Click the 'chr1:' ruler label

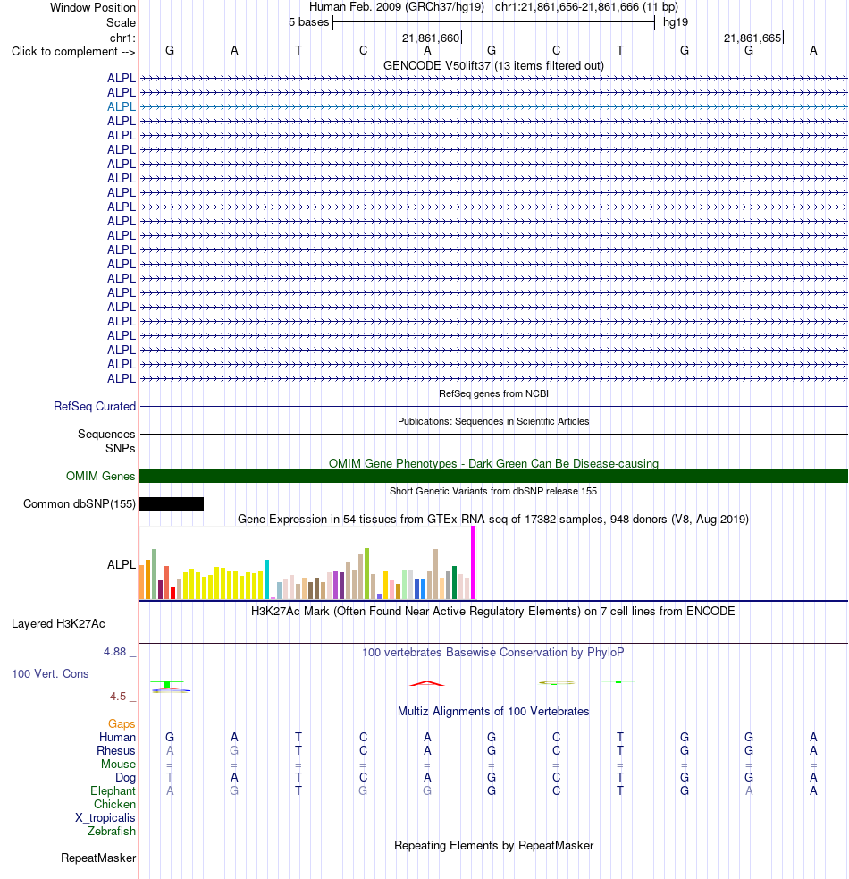122,38
